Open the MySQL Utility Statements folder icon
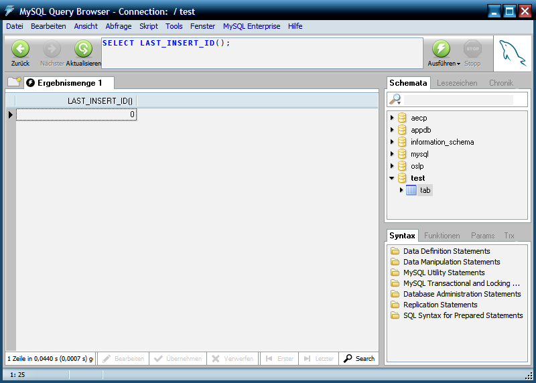The image size is (536, 383). 395,273
